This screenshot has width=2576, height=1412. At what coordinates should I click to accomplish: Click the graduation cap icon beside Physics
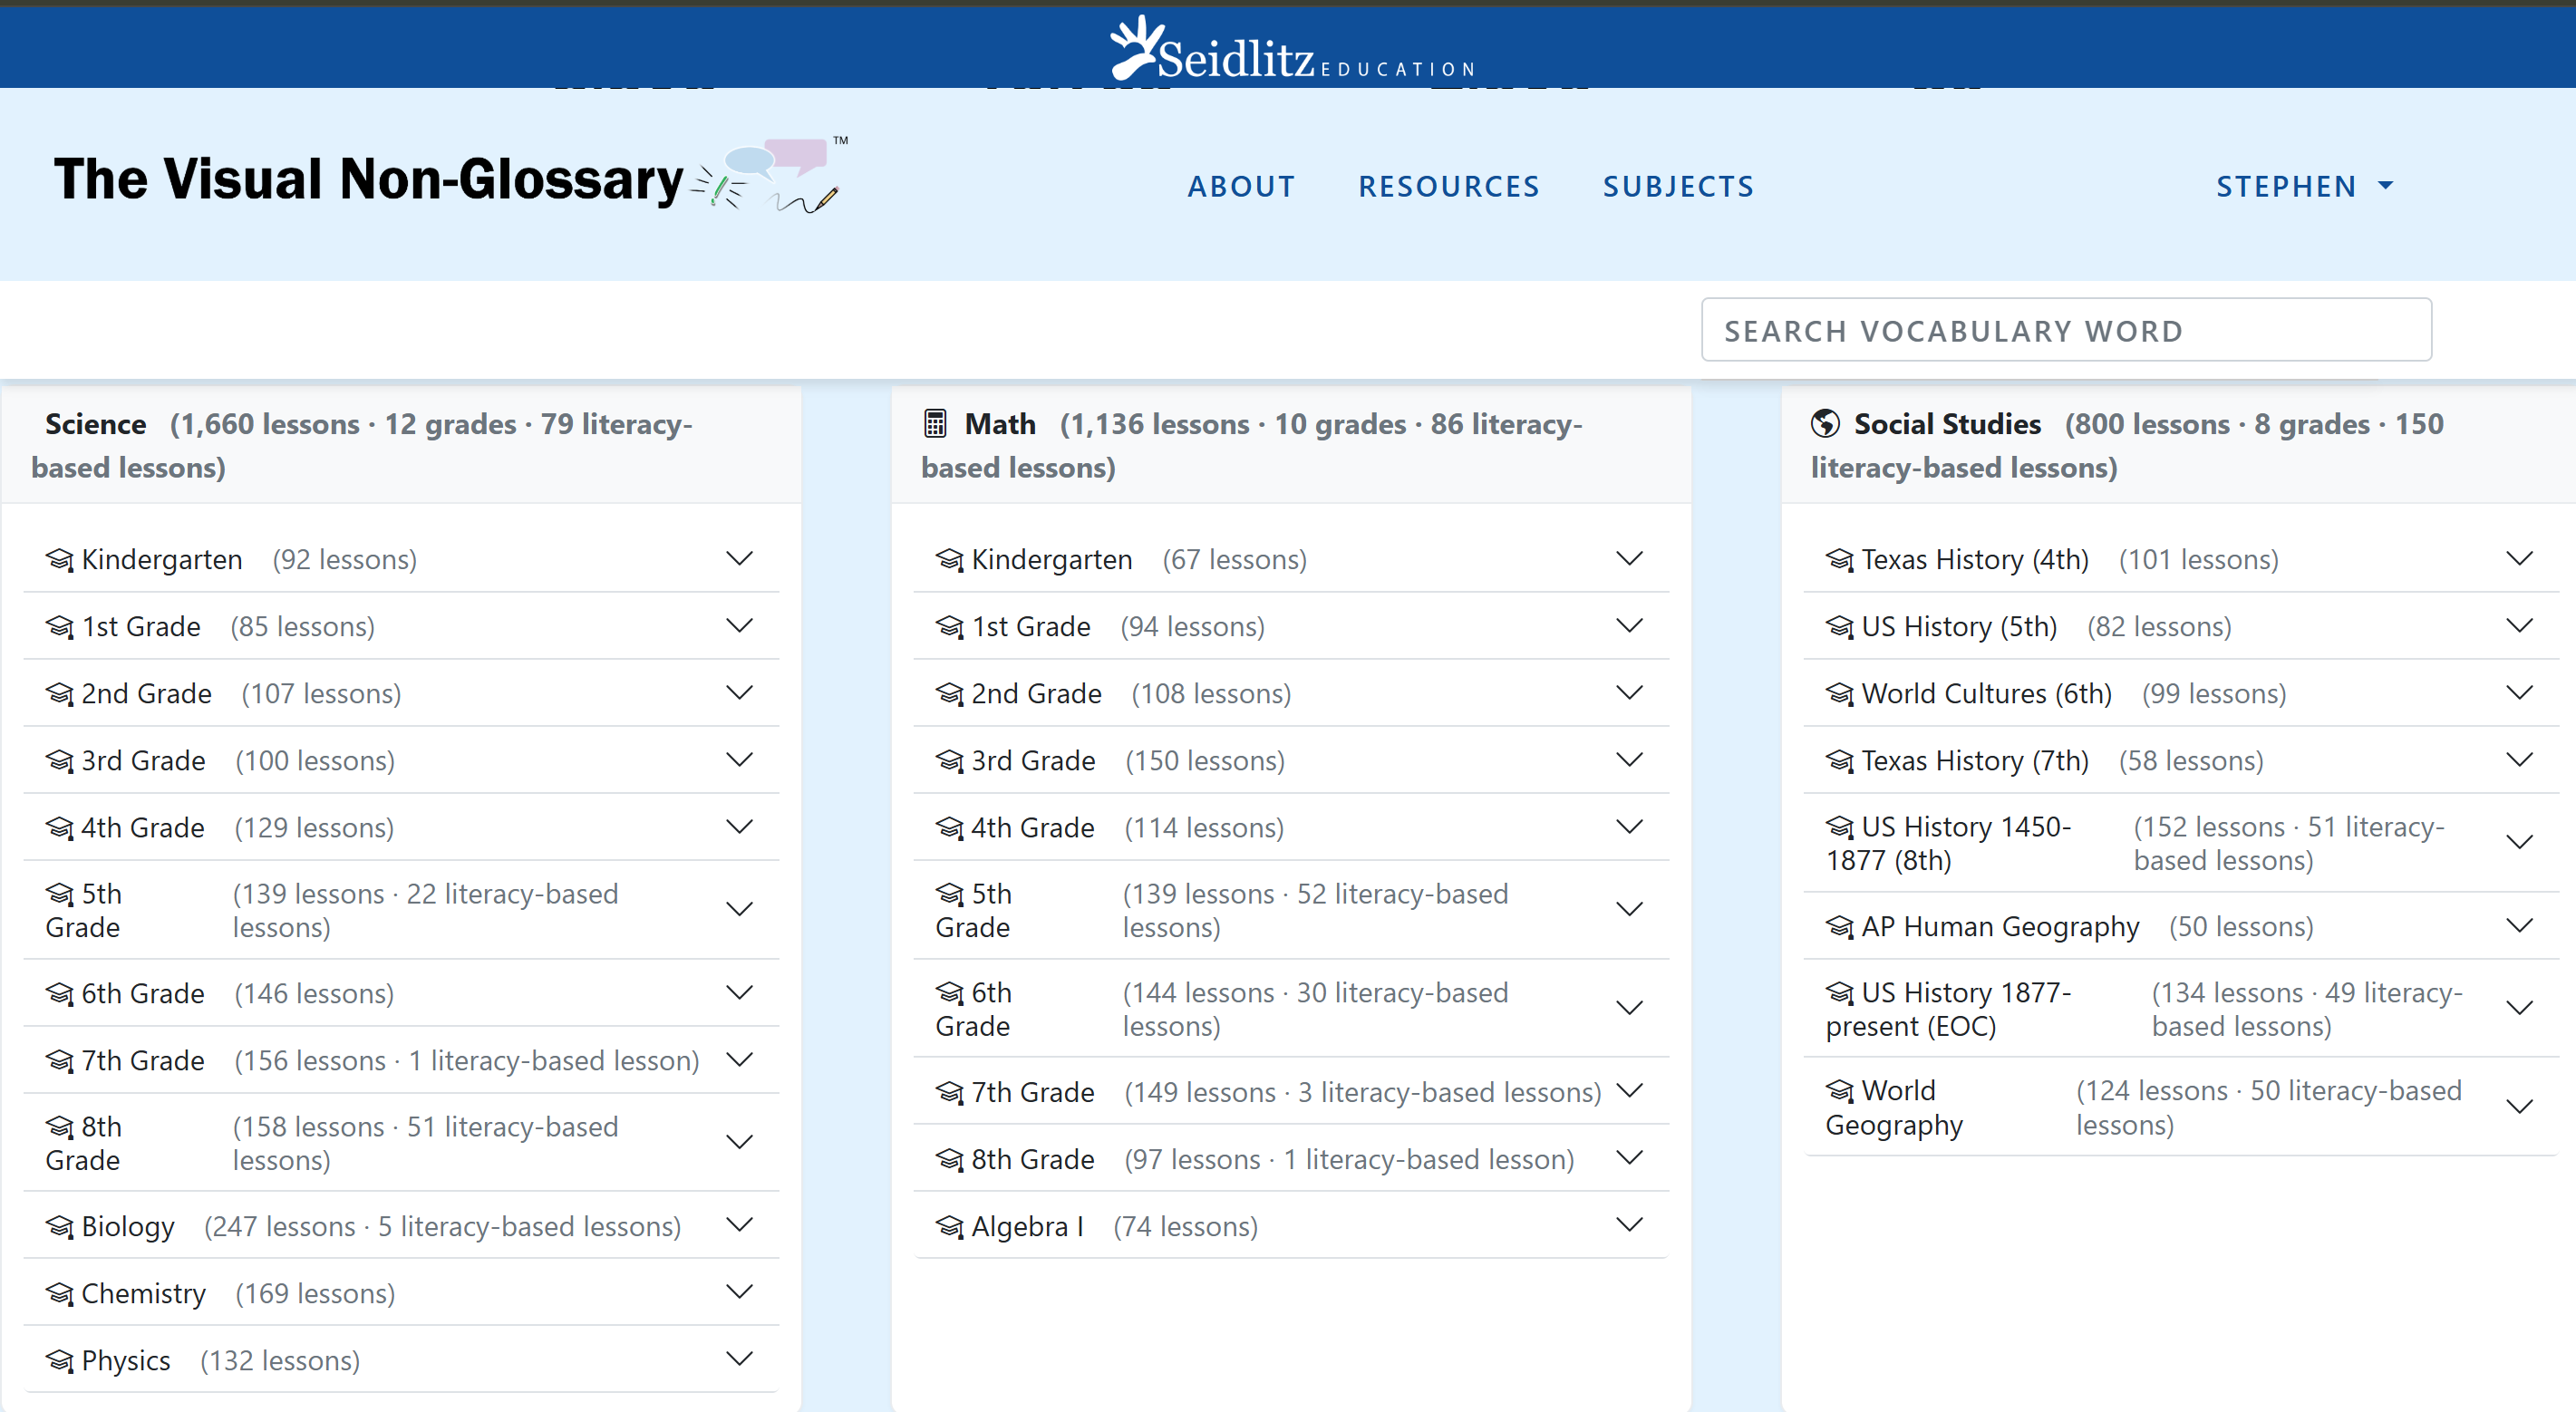[60, 1361]
